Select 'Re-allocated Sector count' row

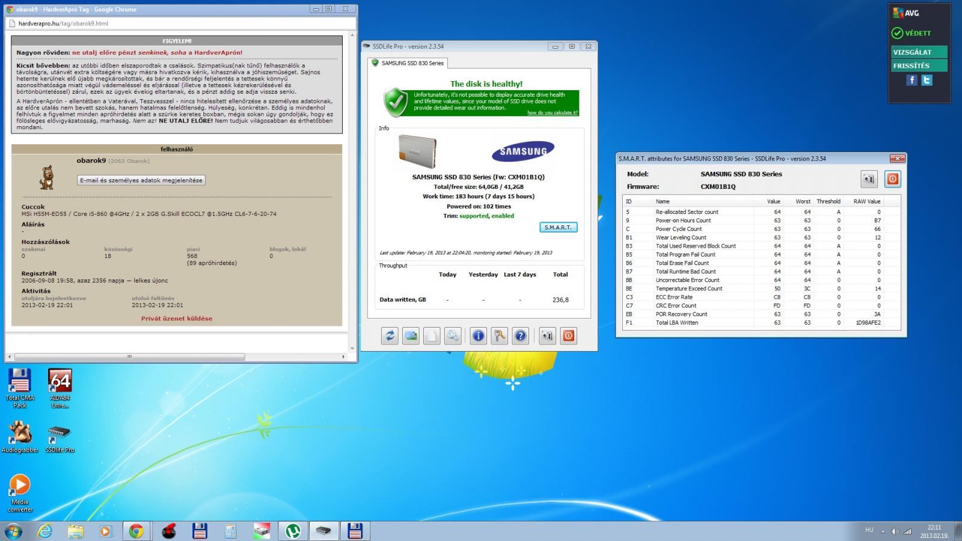pos(761,212)
